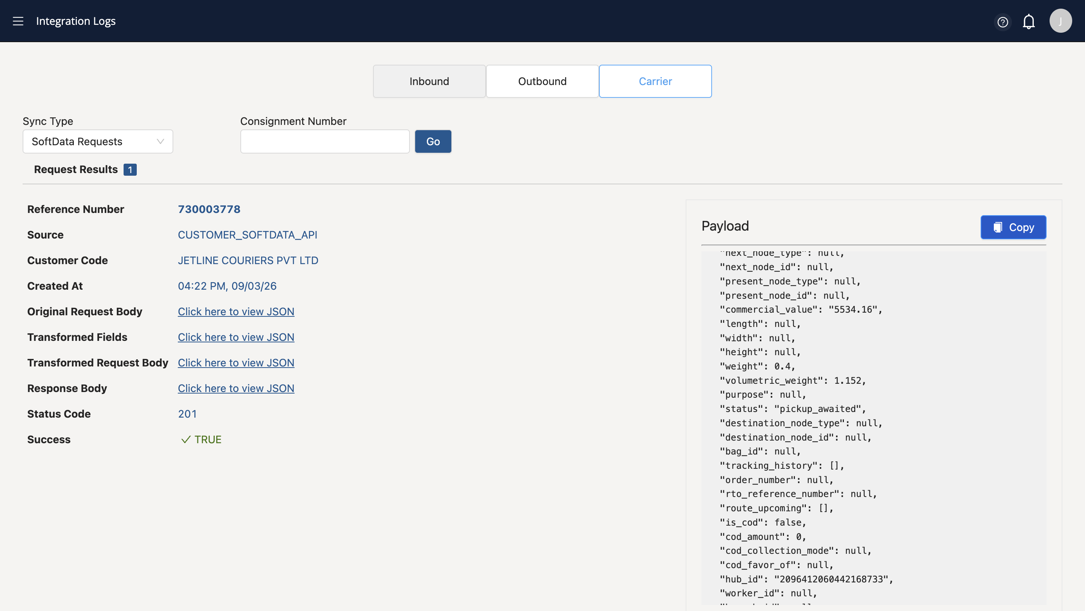The width and height of the screenshot is (1085, 611).
Task: Click the green success checkmark icon
Action: pyautogui.click(x=186, y=439)
